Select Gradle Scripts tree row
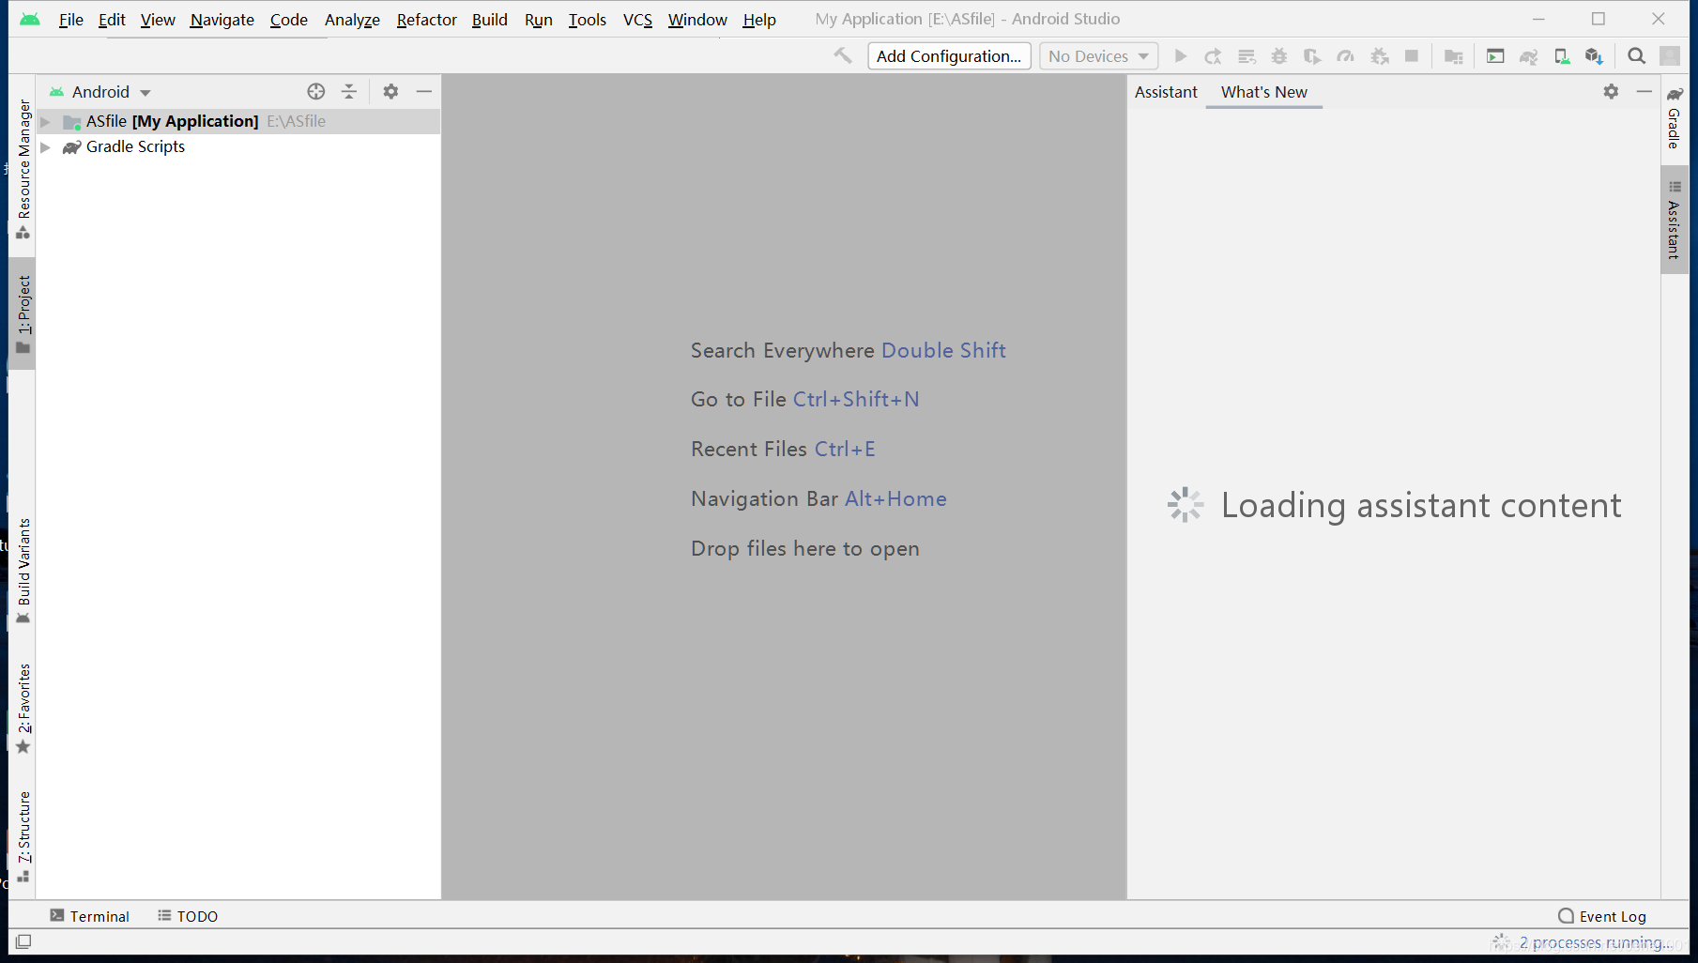Screen dimensions: 1698x963 click(x=238, y=147)
